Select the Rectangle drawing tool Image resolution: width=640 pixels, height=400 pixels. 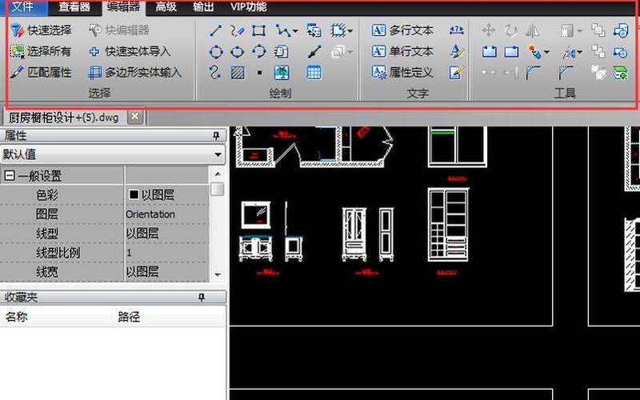click(258, 30)
